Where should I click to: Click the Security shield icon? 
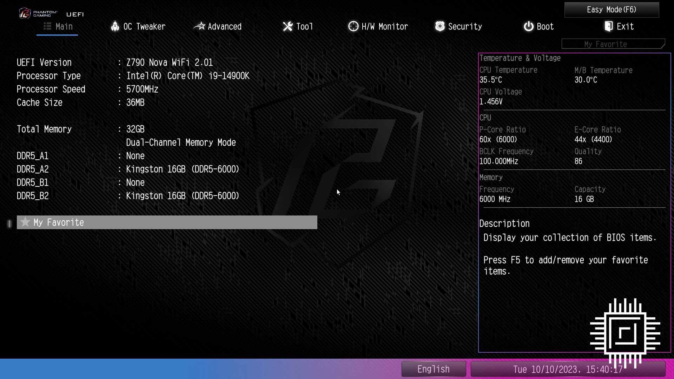440,26
